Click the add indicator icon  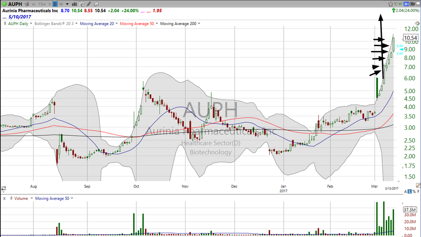(82, 4)
